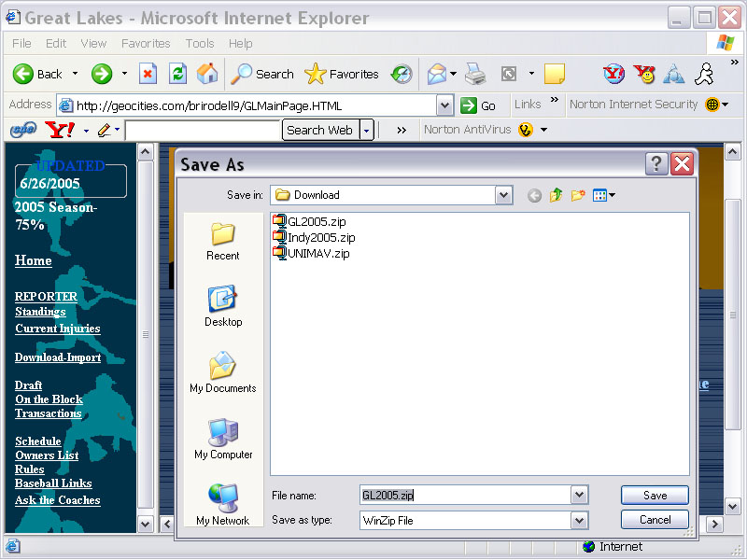The image size is (747, 560).
Task: Create a new folder in dialog
Action: point(578,195)
